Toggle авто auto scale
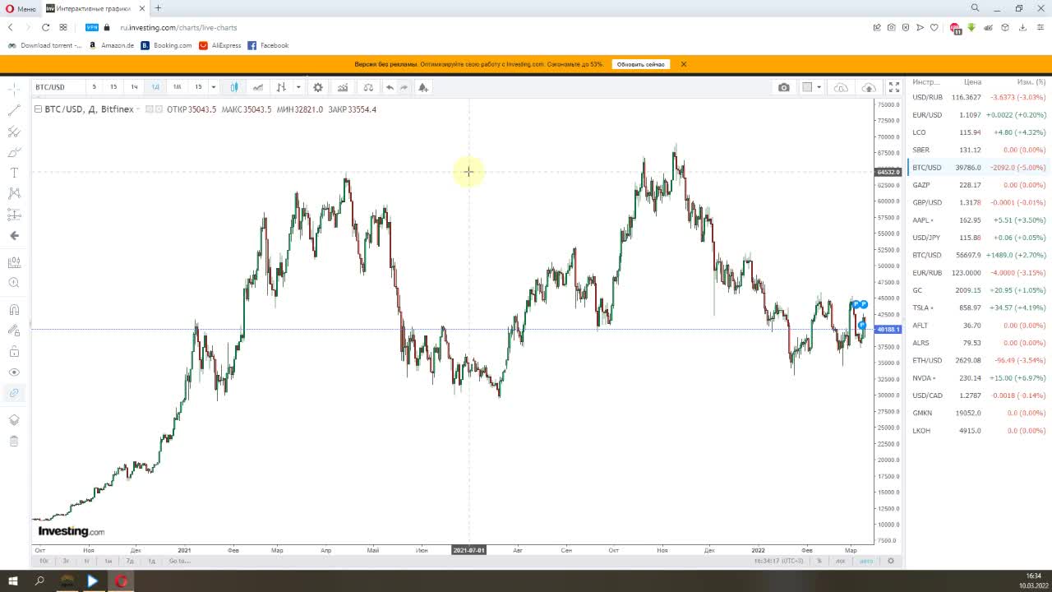Screen dimensions: 1052x592 (866, 561)
